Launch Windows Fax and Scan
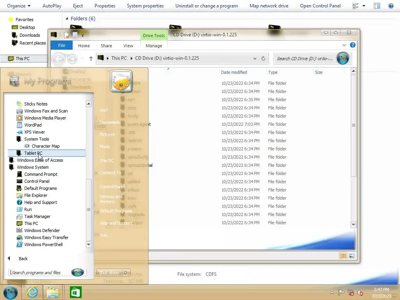400x300 pixels. coord(46,111)
